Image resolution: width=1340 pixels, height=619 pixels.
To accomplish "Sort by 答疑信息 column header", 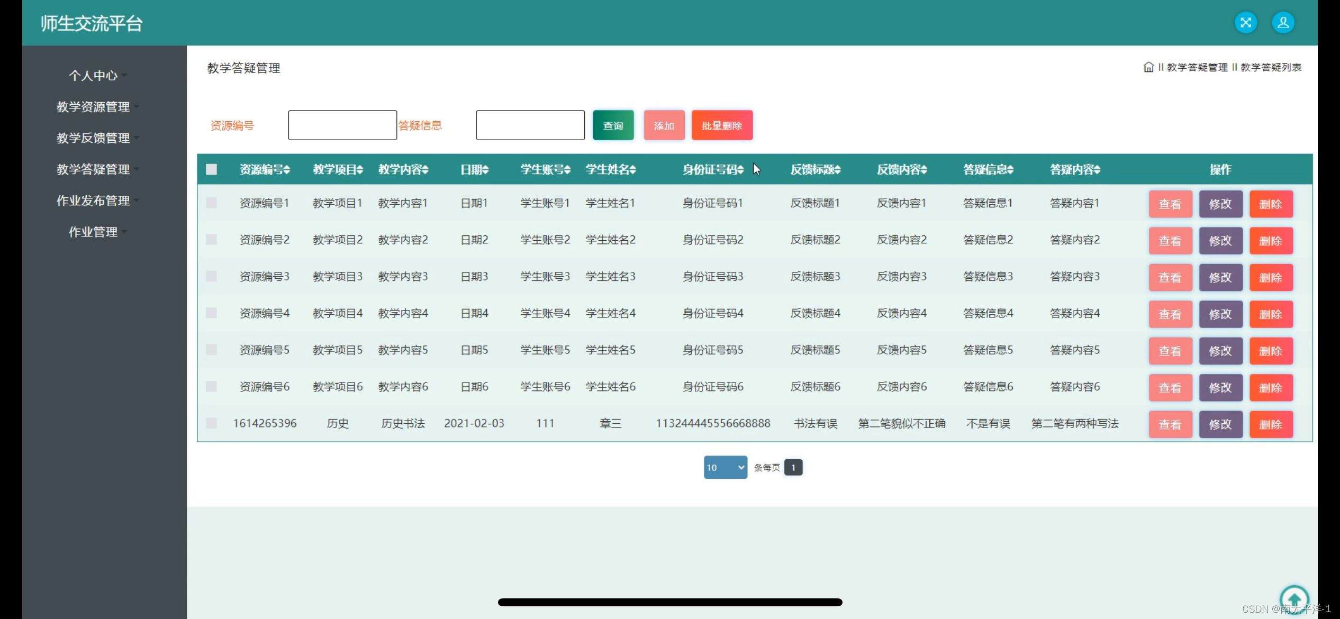I will tap(988, 170).
